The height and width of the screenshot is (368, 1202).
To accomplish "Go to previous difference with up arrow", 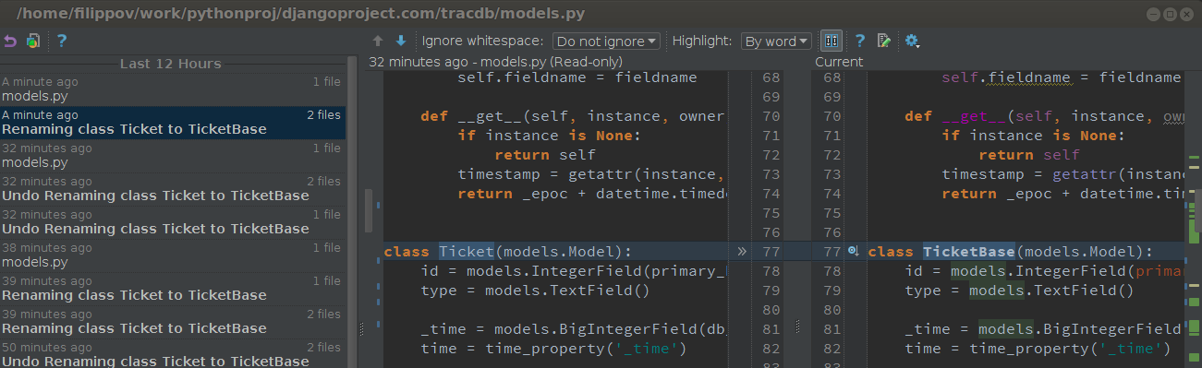I will (378, 41).
